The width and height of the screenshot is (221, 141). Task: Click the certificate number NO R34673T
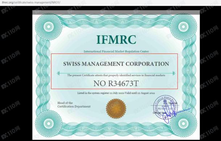(x=116, y=84)
